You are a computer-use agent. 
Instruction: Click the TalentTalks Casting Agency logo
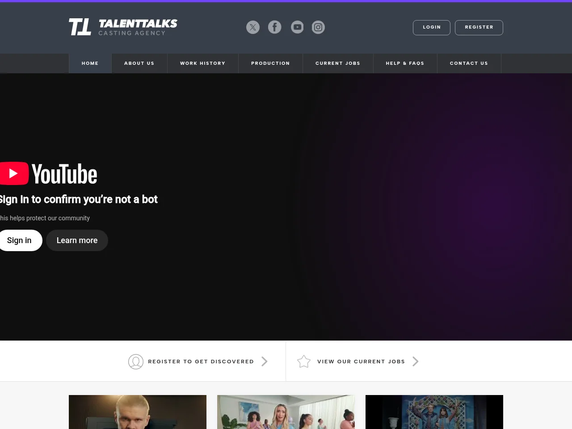click(x=123, y=27)
